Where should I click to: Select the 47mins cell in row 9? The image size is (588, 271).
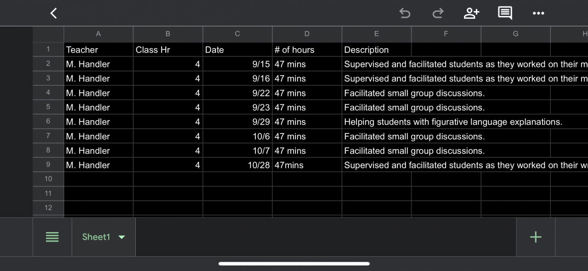pos(307,165)
